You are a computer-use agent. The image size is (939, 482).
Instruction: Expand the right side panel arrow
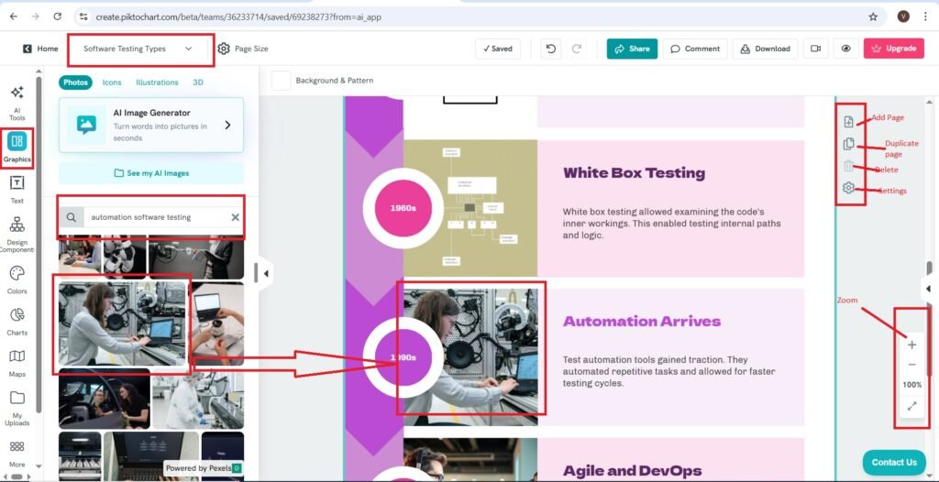[927, 289]
